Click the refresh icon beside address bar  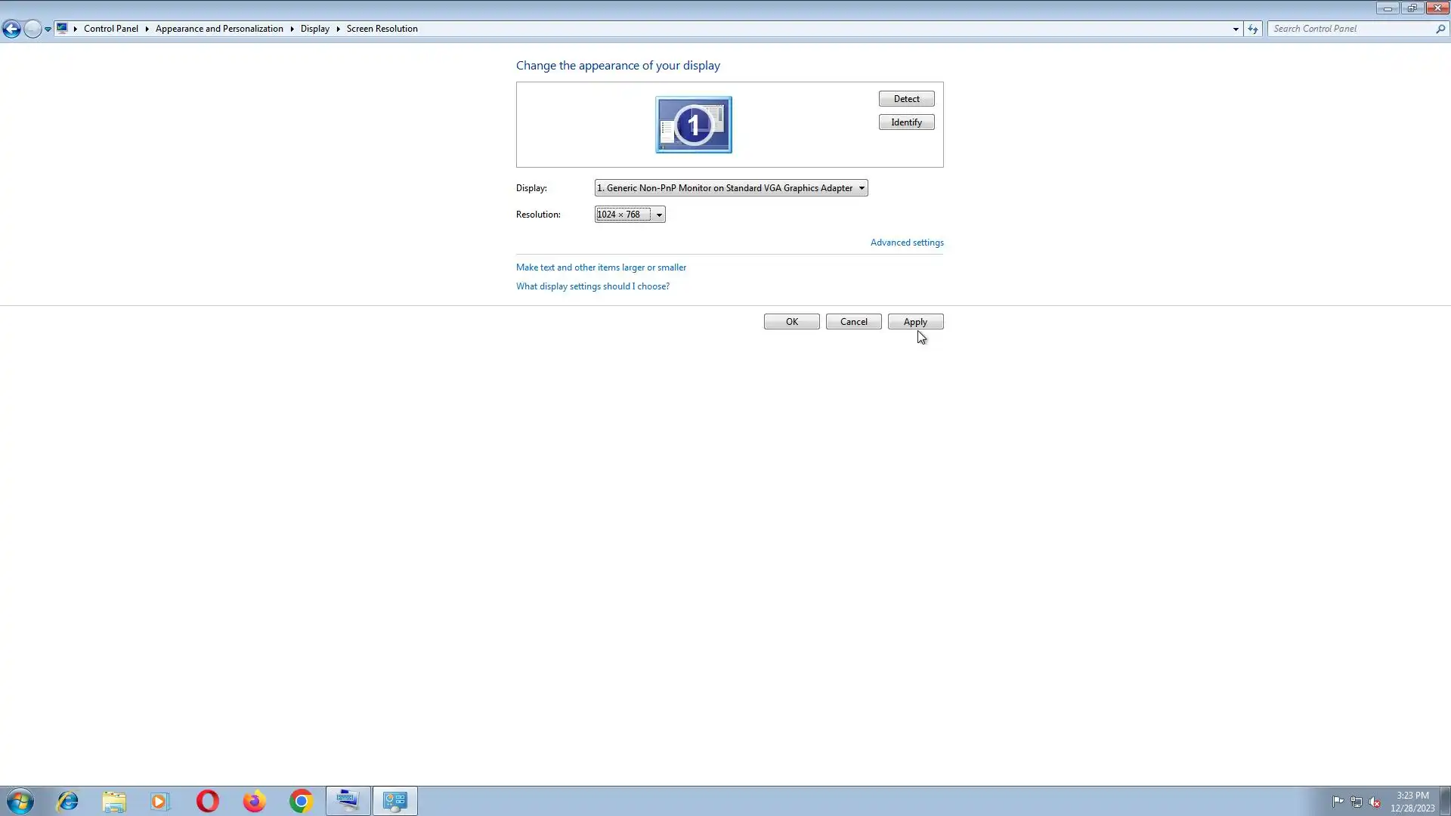pyautogui.click(x=1253, y=29)
